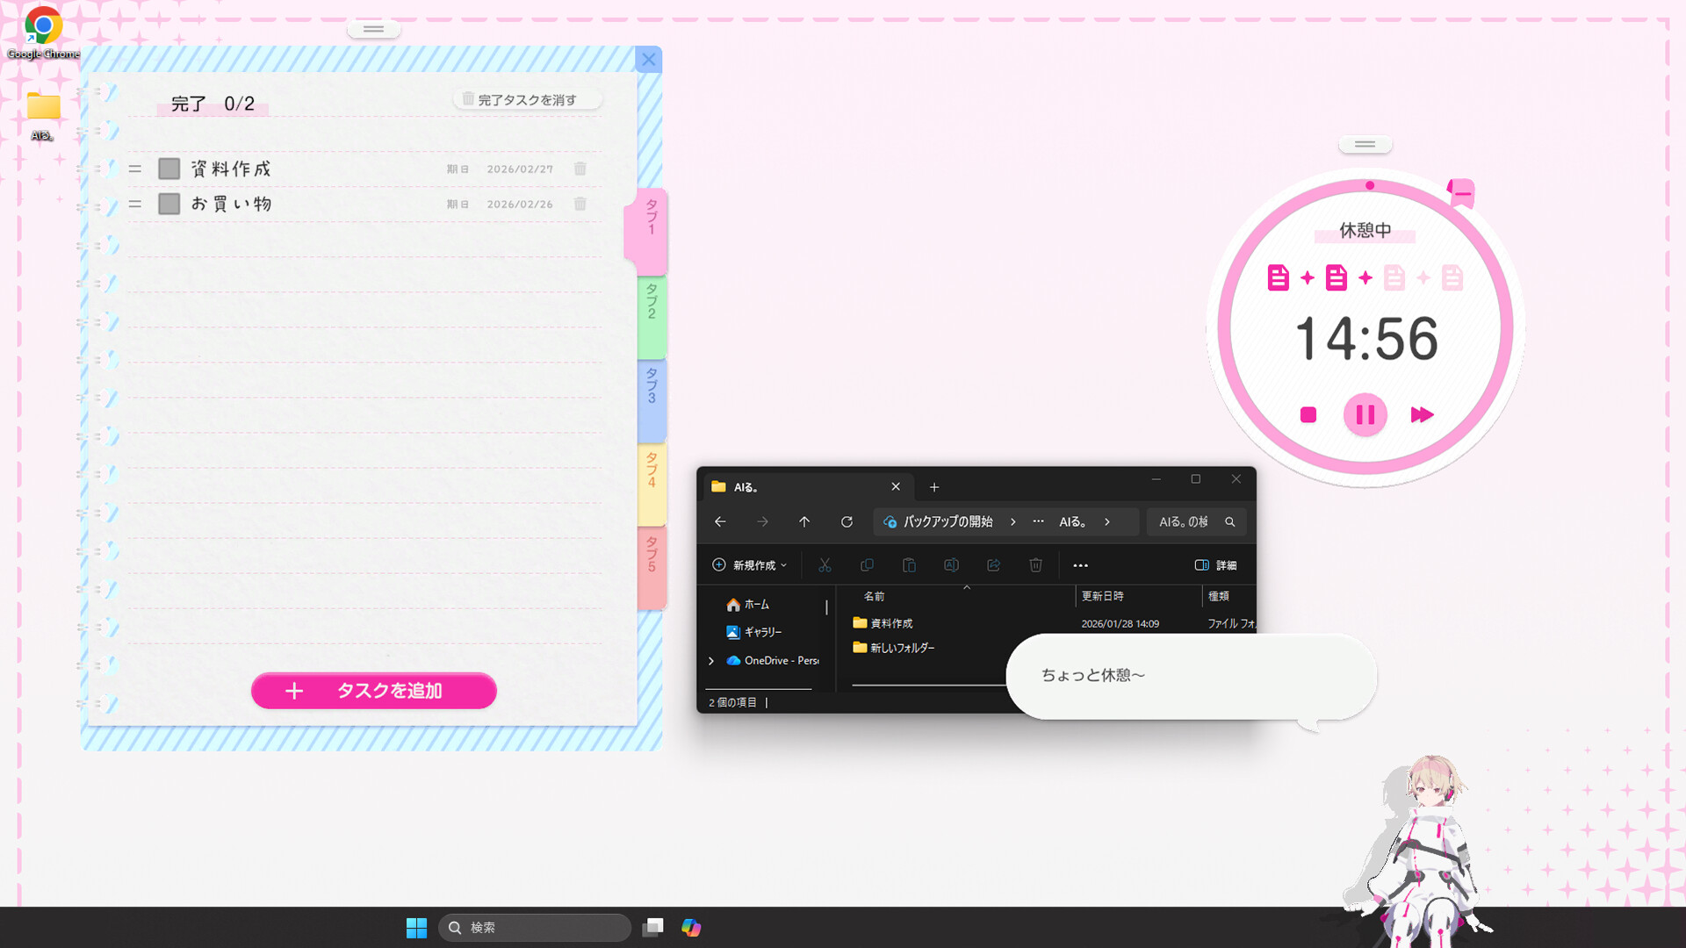Open the memo bubble icon on the timer

tap(1459, 193)
